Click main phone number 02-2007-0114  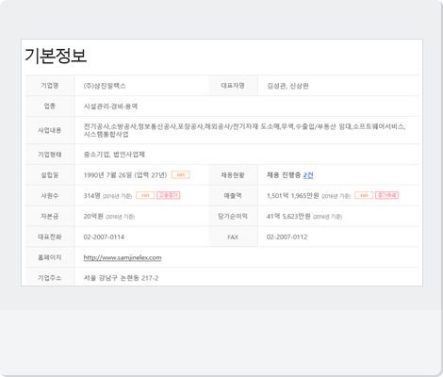pyautogui.click(x=104, y=237)
